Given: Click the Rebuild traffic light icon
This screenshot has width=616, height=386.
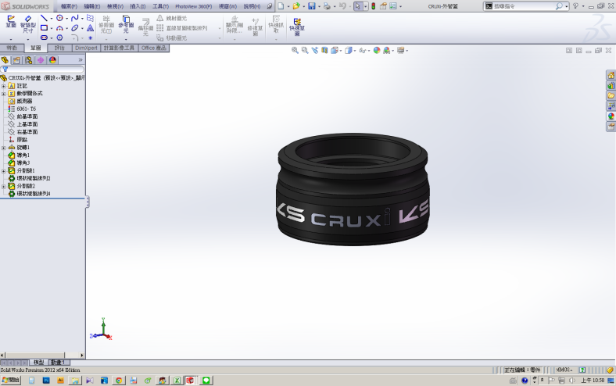Looking at the screenshot, I should point(373,6).
